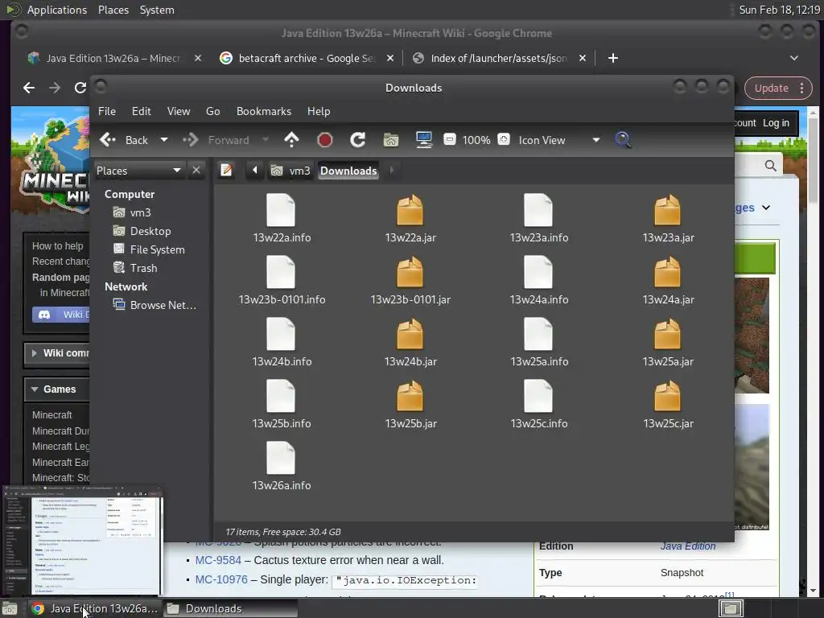Open the Edit menu
Viewport: 824px width, 618px height.
142,111
